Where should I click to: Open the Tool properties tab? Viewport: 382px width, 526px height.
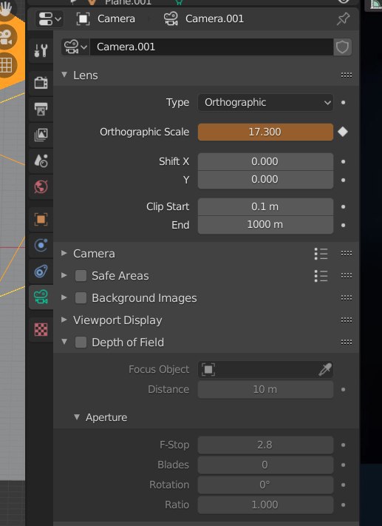41,50
